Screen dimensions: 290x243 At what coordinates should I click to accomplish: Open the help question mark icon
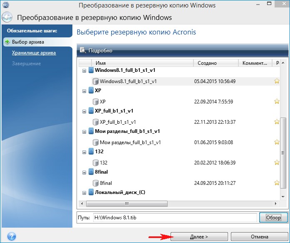[x=12, y=236]
